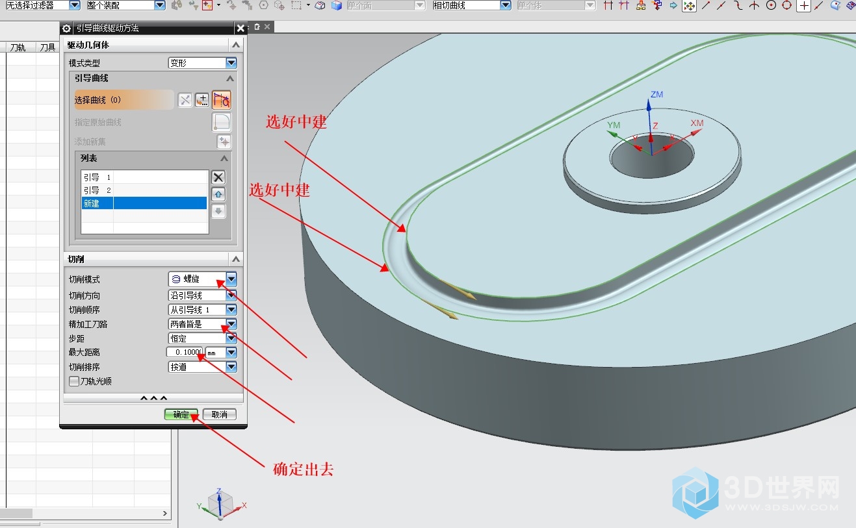Collapse the 驱动几何体 section

point(235,45)
